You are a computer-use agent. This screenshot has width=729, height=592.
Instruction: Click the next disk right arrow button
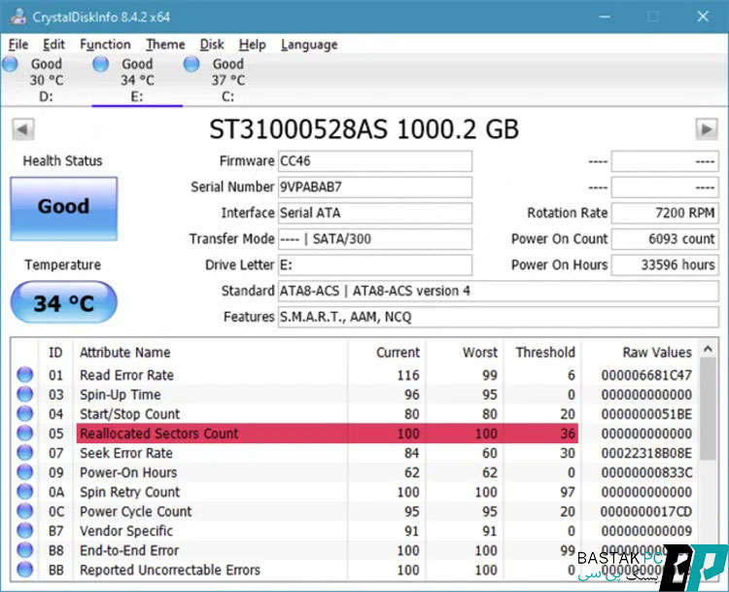pyautogui.click(x=706, y=129)
